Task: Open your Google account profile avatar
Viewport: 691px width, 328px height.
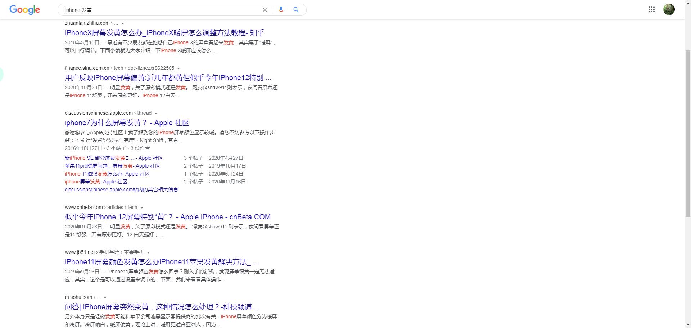Action: [669, 9]
